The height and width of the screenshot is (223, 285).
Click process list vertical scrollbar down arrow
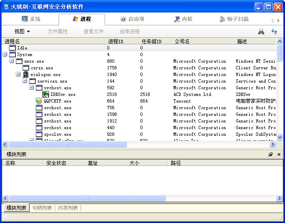point(280,137)
